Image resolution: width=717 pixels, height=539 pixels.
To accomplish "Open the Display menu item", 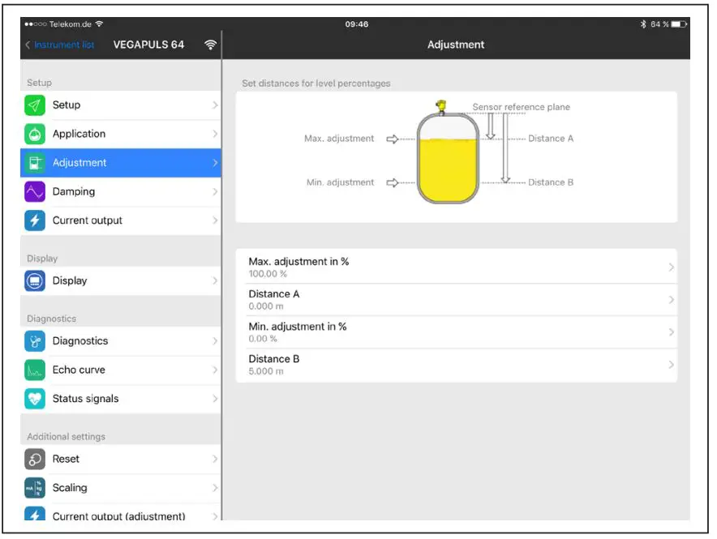I will (121, 280).
